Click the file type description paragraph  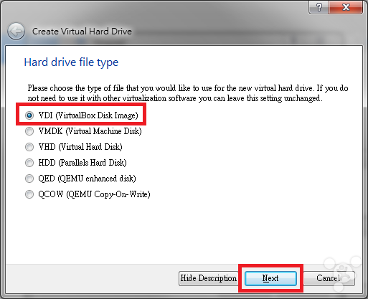(x=188, y=93)
